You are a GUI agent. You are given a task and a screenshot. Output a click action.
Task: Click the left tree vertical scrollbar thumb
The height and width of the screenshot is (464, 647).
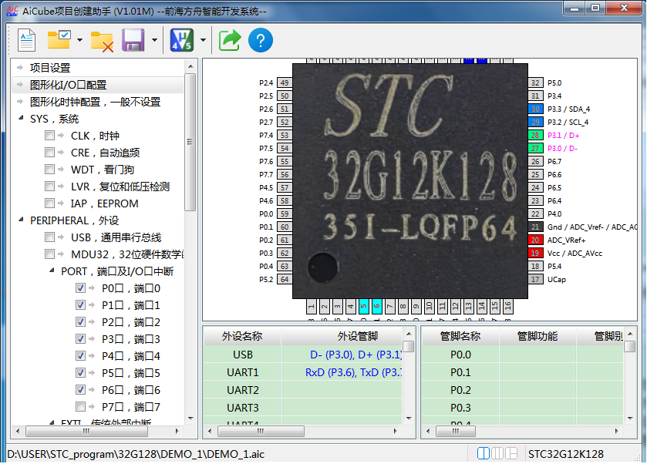click(190, 142)
